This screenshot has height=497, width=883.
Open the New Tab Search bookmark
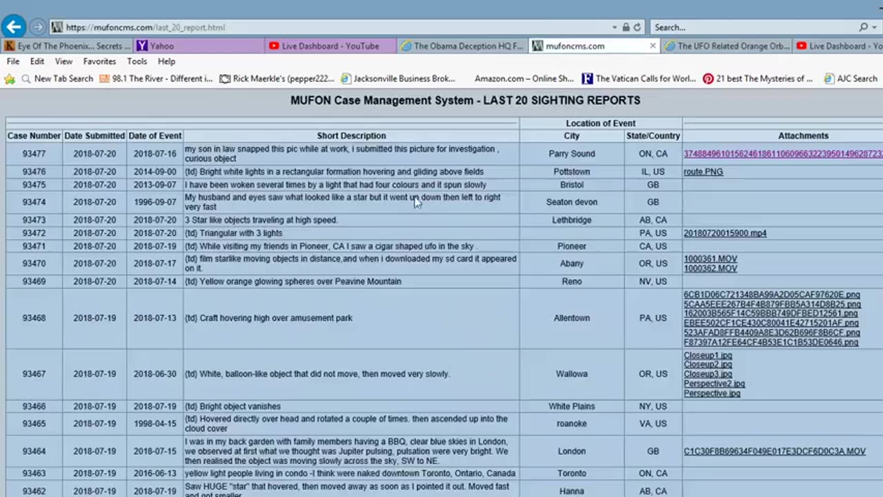tap(57, 79)
